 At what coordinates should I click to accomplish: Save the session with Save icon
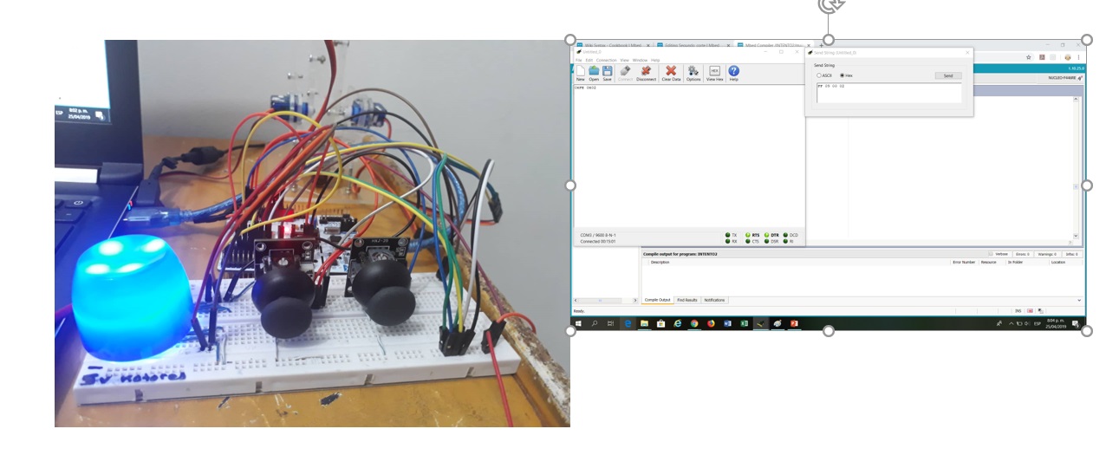tap(608, 72)
